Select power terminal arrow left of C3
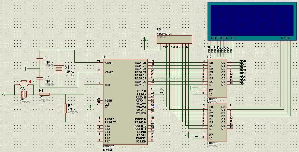 3,94
